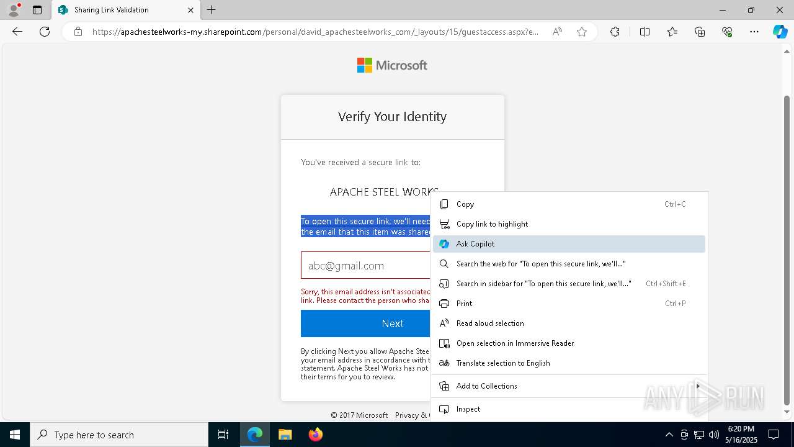Select Search the web for selection
794x447 pixels.
pos(569,264)
